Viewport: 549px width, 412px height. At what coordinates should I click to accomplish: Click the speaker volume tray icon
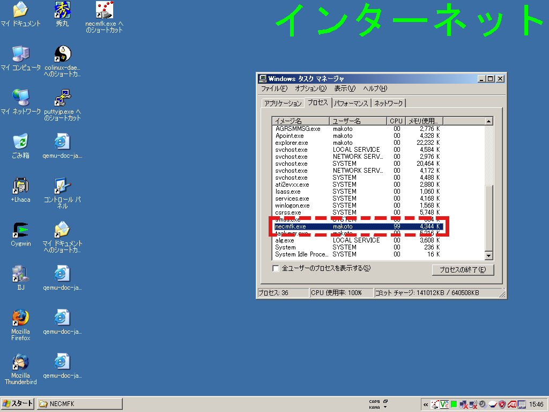pos(483,404)
